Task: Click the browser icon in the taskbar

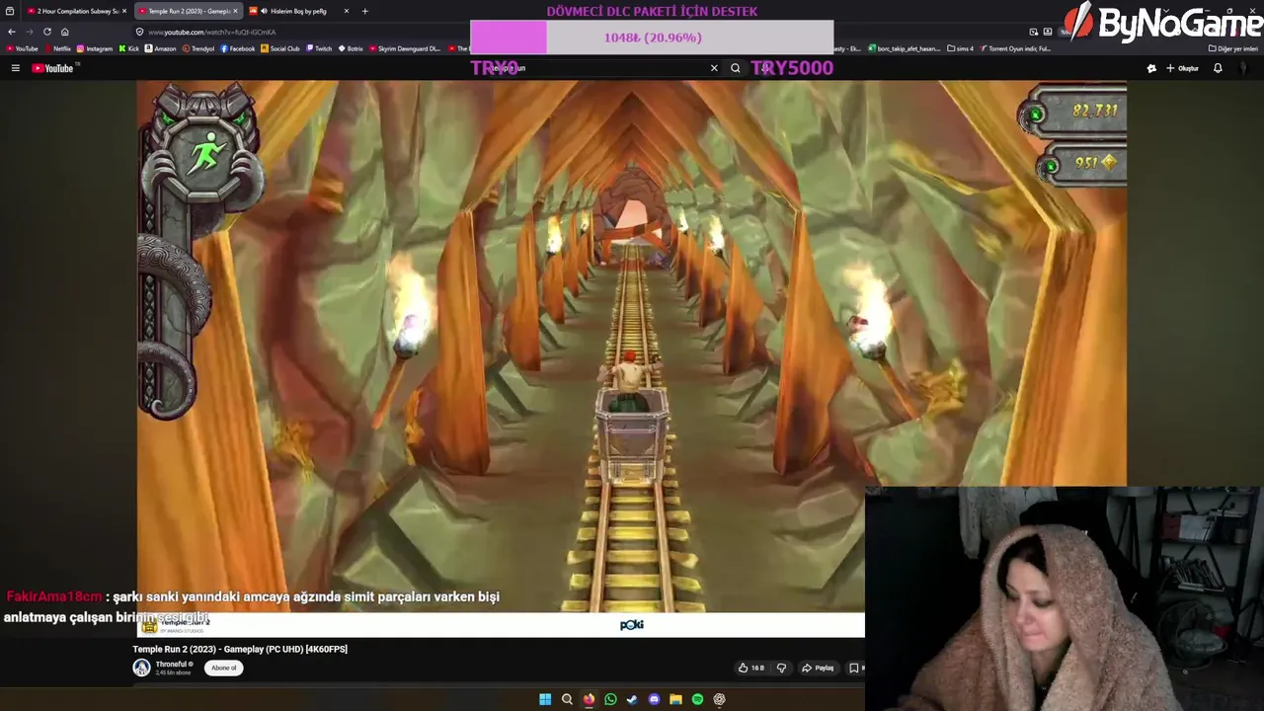Action: click(589, 699)
